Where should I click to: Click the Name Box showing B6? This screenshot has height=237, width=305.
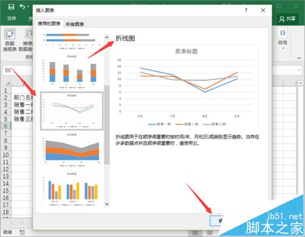click(x=18, y=70)
